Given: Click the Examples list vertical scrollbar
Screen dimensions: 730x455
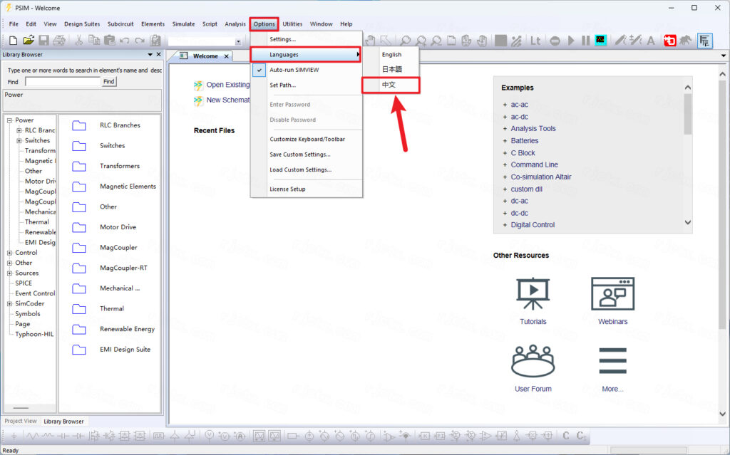Looking at the screenshot, I should (687, 114).
